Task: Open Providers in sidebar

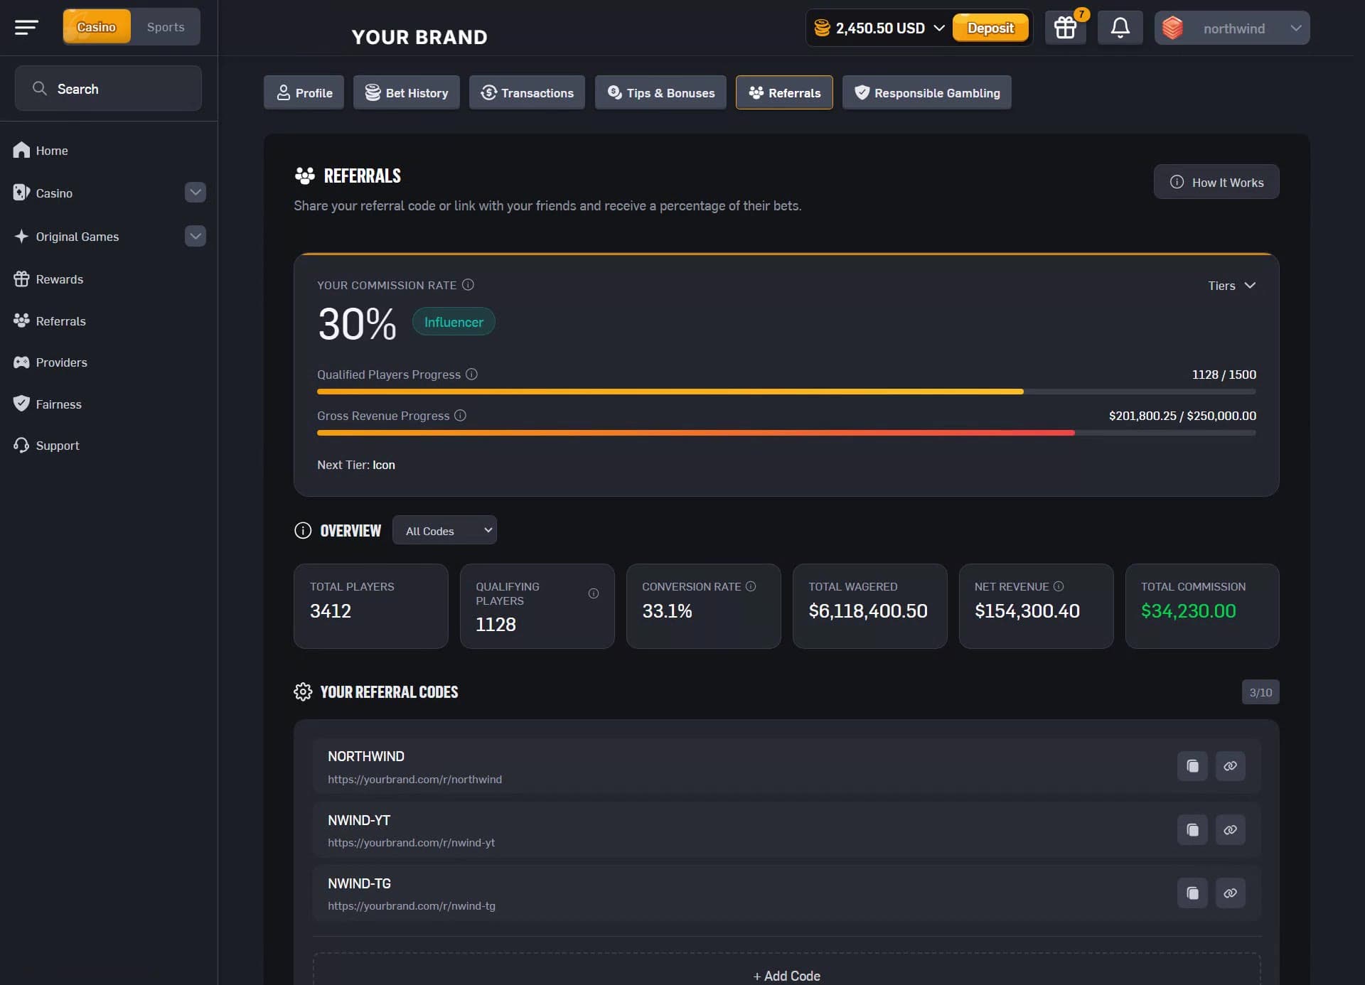Action: point(50,362)
